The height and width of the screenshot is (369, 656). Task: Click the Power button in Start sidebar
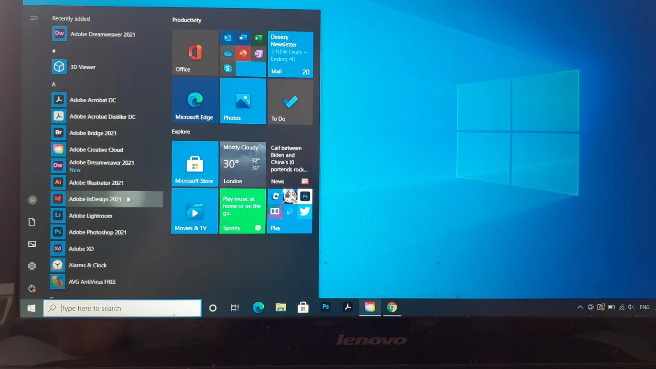click(x=32, y=288)
